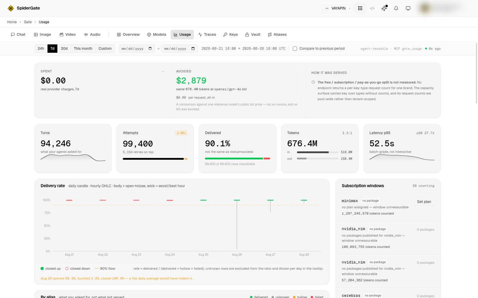Open the Audio tab
Image resolution: width=478 pixels, height=298 pixels.
click(x=92, y=34)
